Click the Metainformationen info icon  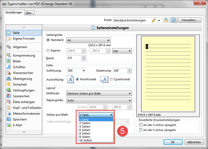tap(9, 113)
